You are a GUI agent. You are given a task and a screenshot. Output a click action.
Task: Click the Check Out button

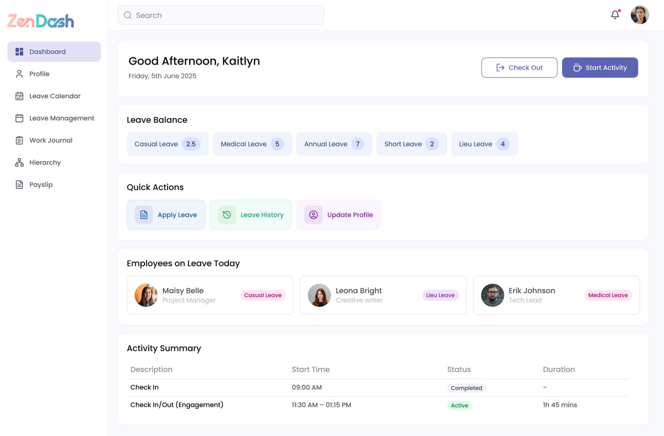pyautogui.click(x=519, y=67)
